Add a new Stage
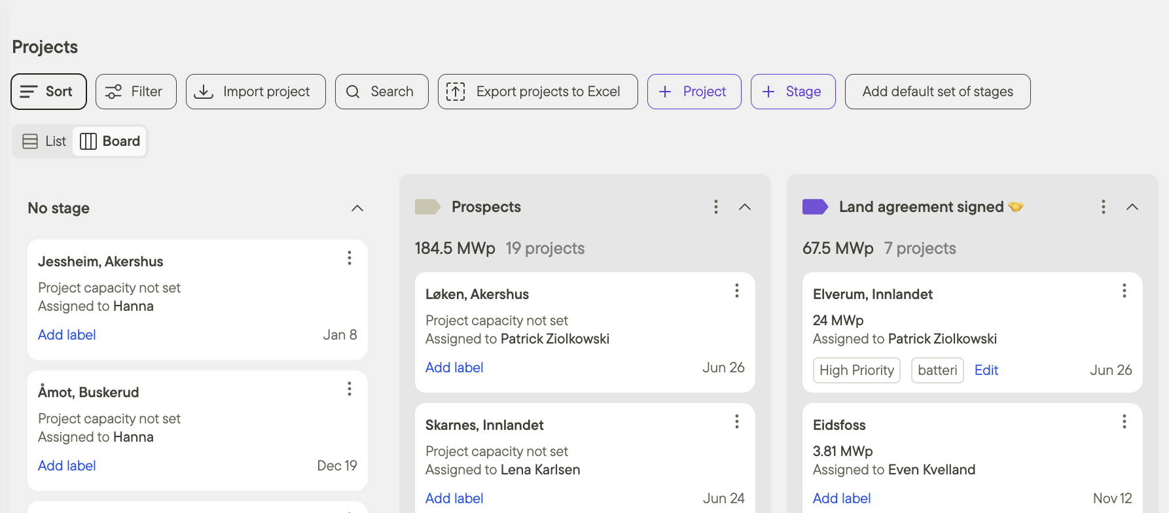This screenshot has height=513, width=1169. click(x=793, y=92)
